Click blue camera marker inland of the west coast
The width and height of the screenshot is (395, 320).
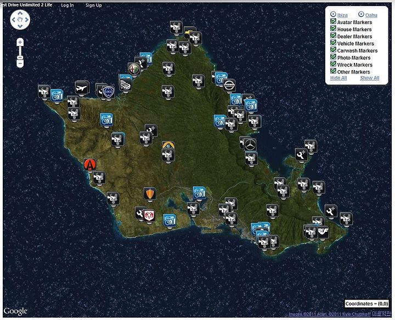tap(106, 120)
